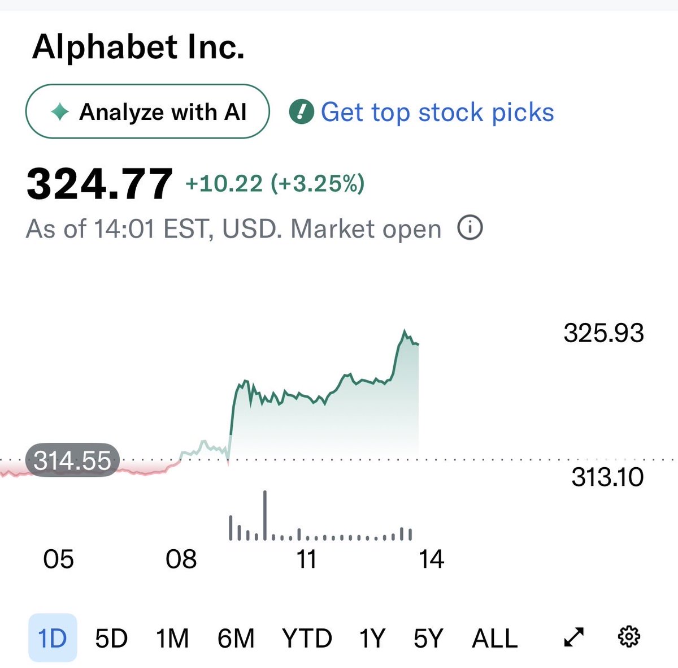Open chart settings gear icon
678x668 pixels.
point(629,637)
